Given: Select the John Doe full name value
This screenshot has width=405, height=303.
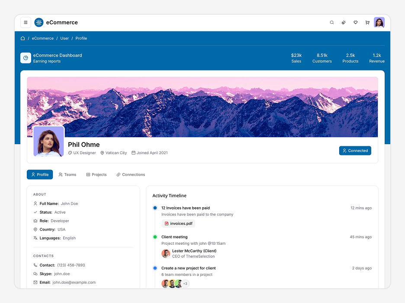Looking at the screenshot, I should [69, 204].
